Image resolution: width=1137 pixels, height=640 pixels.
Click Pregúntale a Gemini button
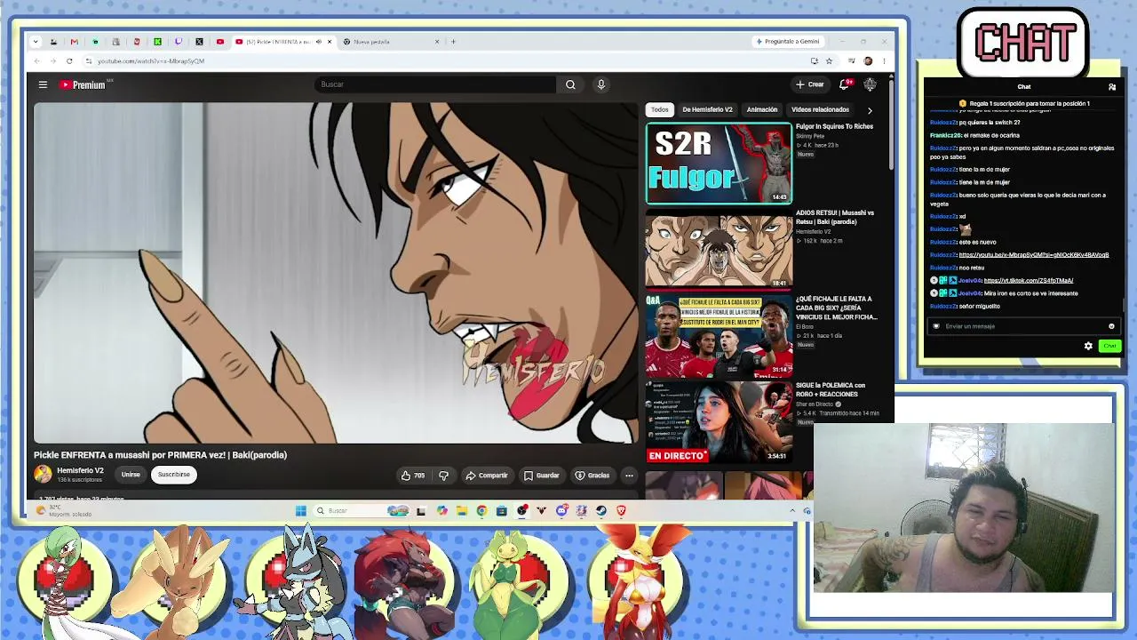coord(788,42)
